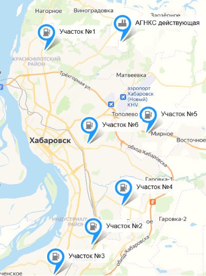
Task: Select the Виноградовка village label
Action: (93, 11)
